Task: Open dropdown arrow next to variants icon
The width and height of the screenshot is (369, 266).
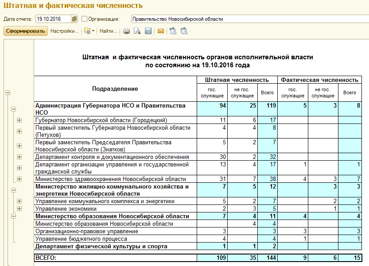Action: click(93, 31)
